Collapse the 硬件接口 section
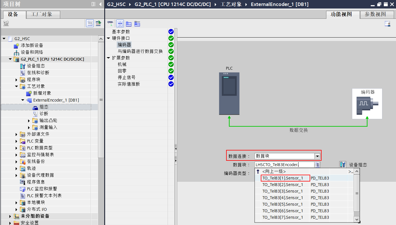The width and height of the screenshot is (396, 225). click(109, 38)
